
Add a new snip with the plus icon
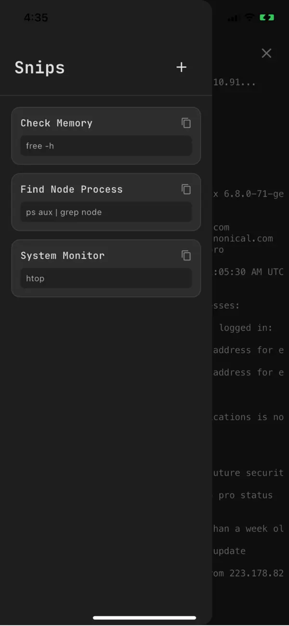pos(181,67)
